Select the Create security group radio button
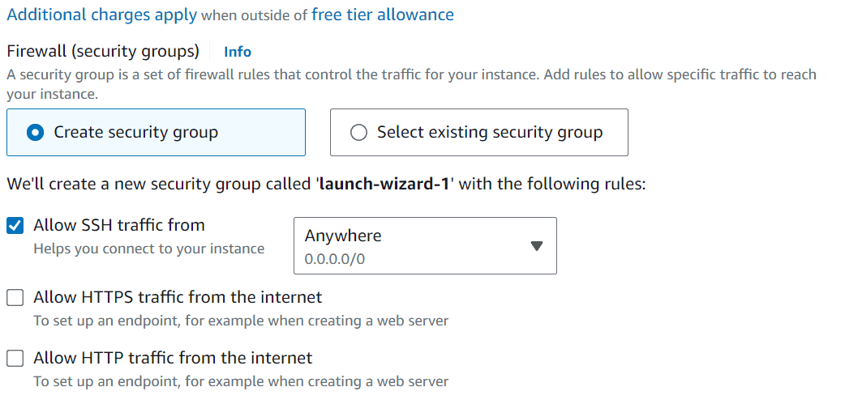This screenshot has width=845, height=404. [x=35, y=133]
